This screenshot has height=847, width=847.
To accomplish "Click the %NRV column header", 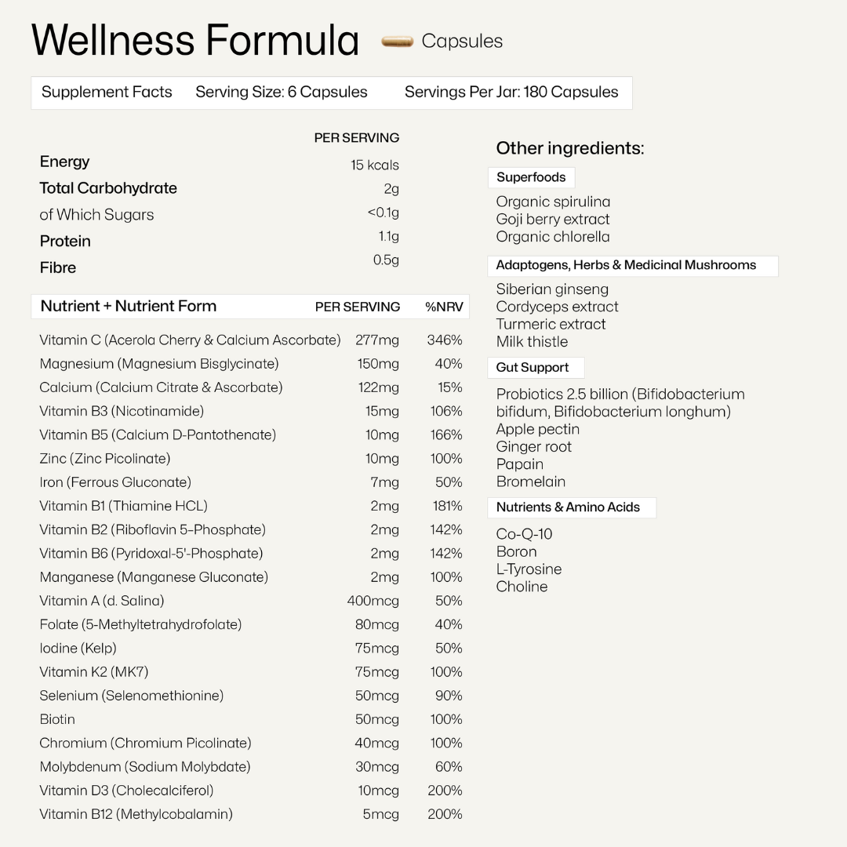I will coord(444,307).
